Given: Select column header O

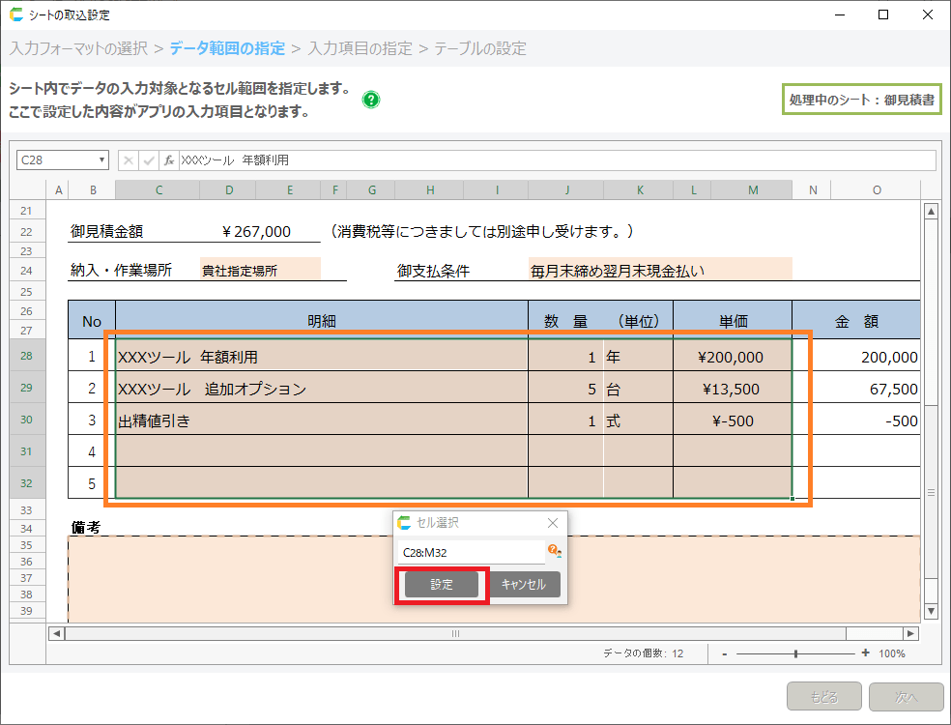Looking at the screenshot, I should pyautogui.click(x=877, y=190).
